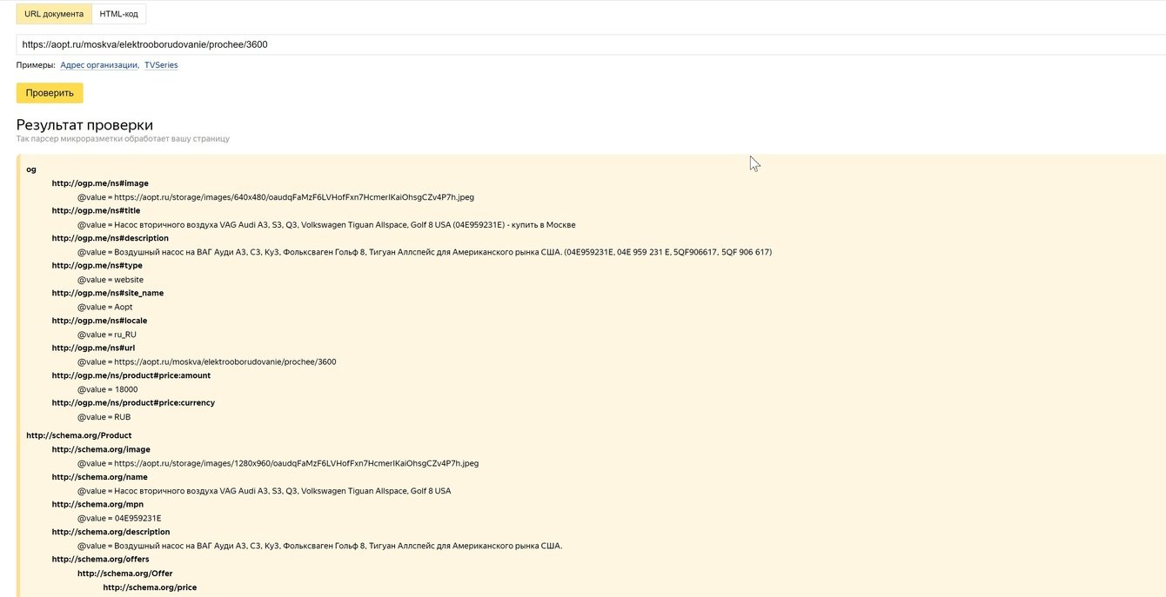
Task: Click the http://ogp.me/ns#url label
Action: pos(93,348)
